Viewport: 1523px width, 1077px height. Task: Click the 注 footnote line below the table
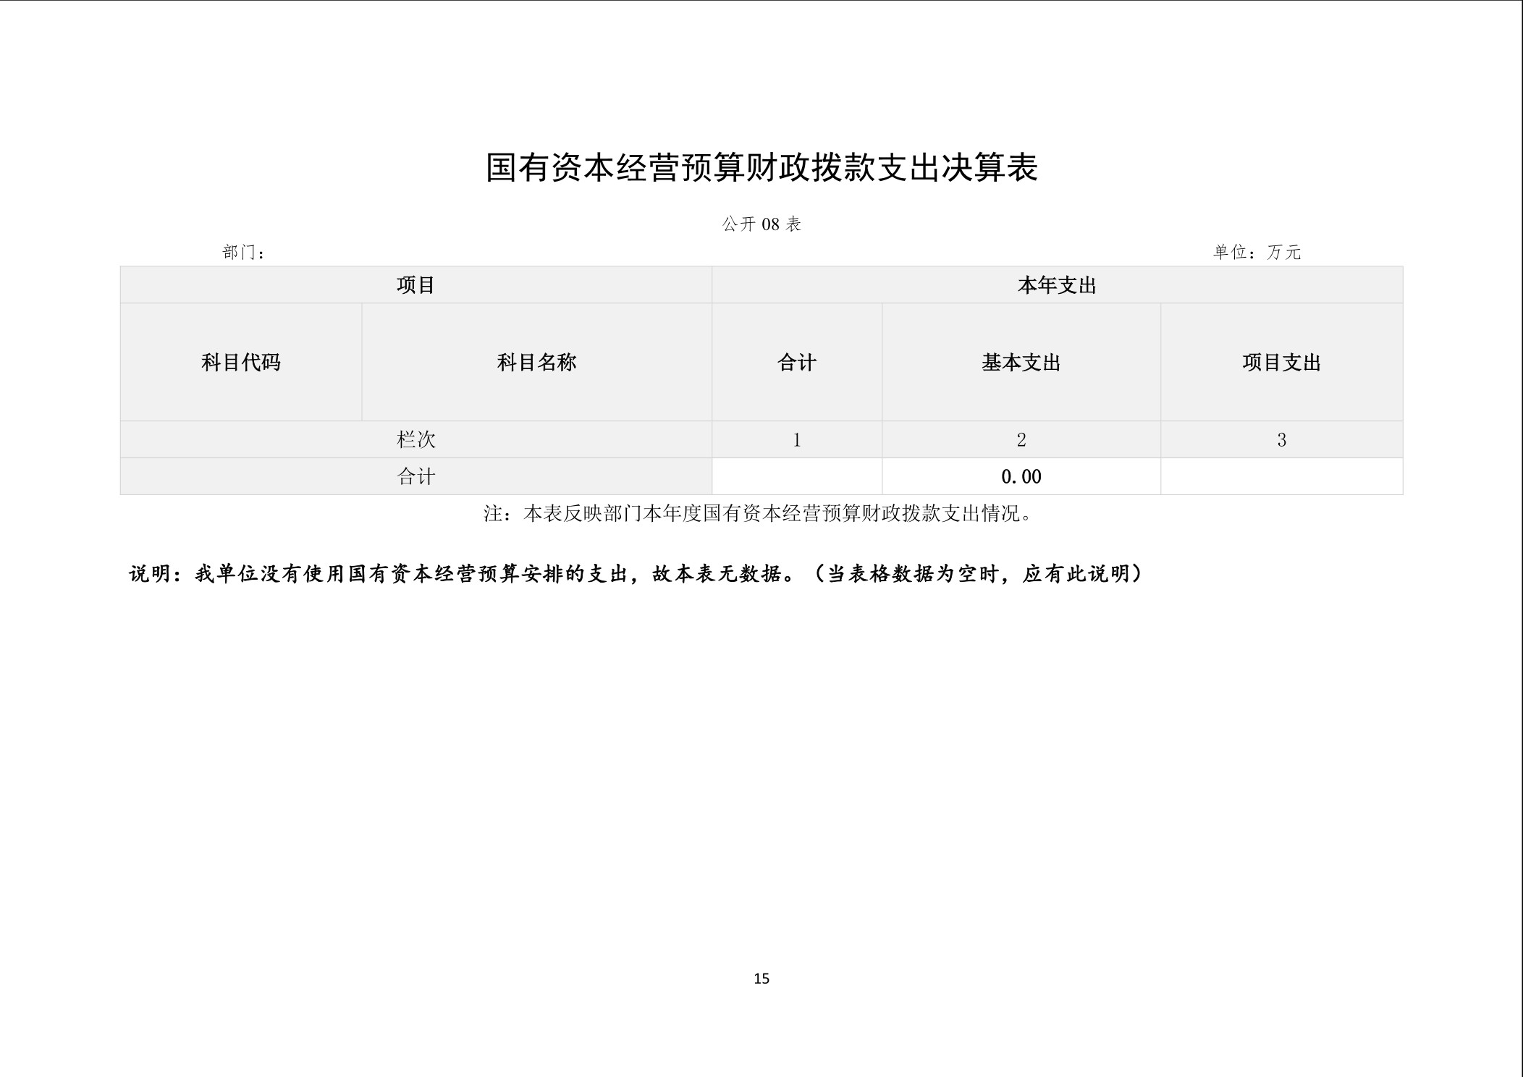759,514
